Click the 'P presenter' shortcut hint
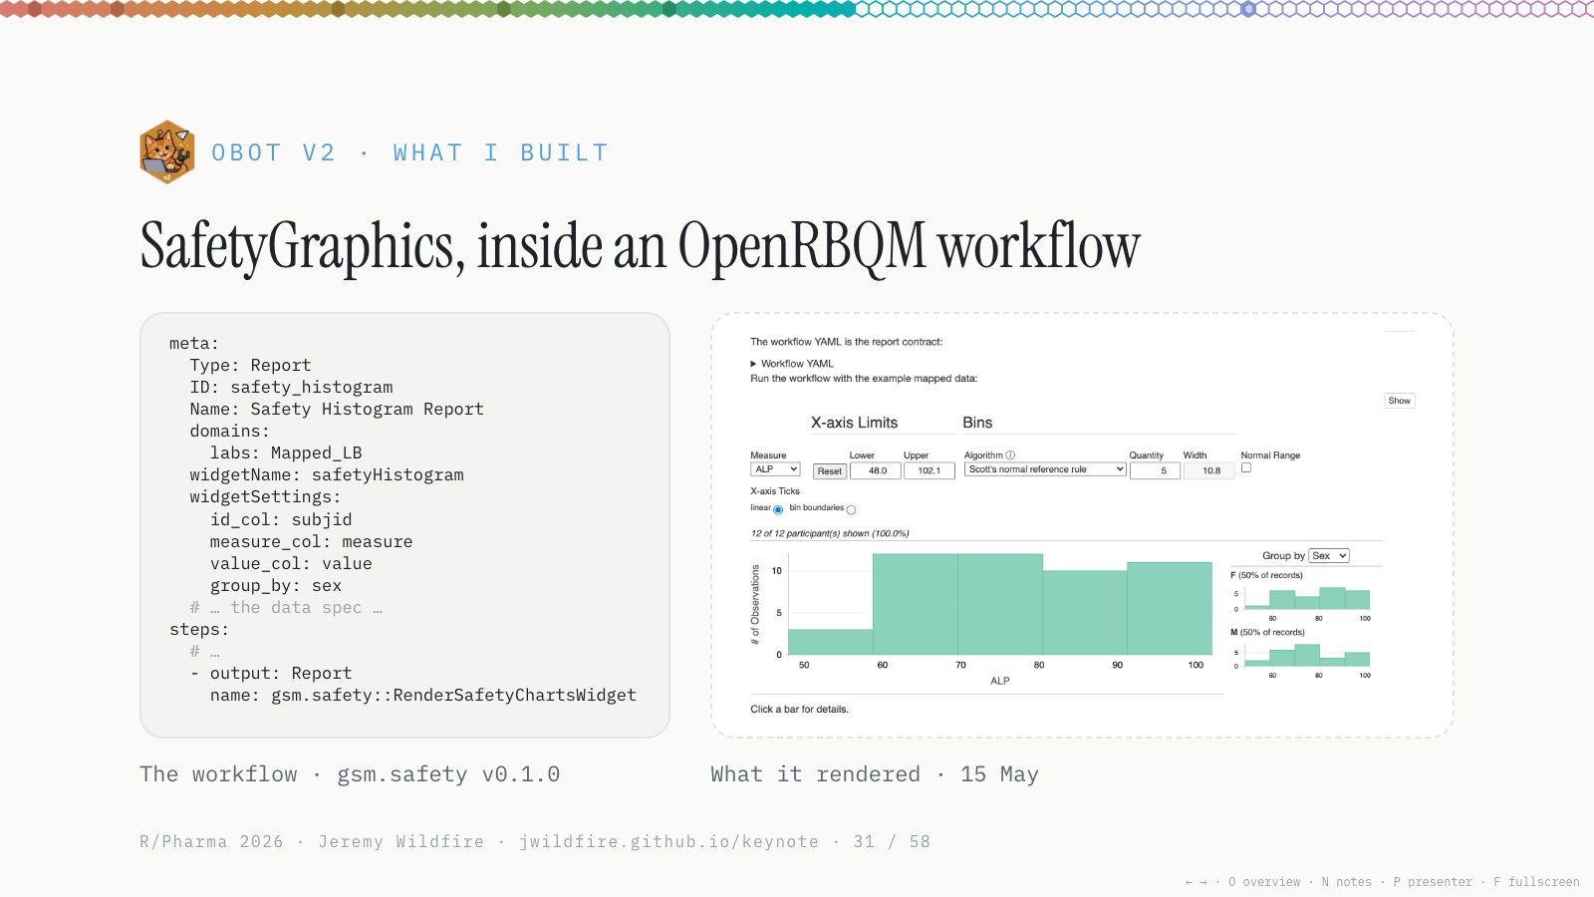The image size is (1594, 897). click(x=1433, y=882)
